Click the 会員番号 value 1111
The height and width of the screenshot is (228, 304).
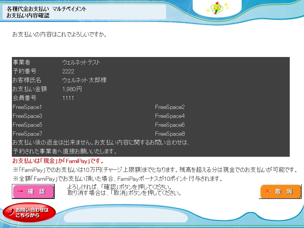coord(68,98)
